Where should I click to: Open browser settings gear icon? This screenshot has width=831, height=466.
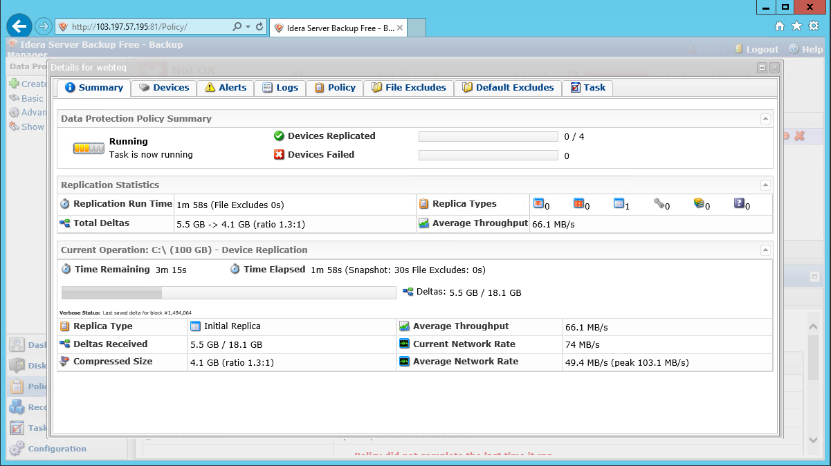[x=814, y=26]
